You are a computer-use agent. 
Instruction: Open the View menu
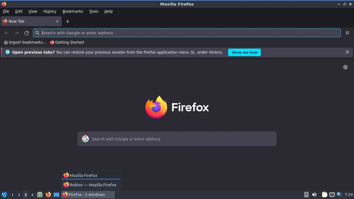tap(33, 11)
